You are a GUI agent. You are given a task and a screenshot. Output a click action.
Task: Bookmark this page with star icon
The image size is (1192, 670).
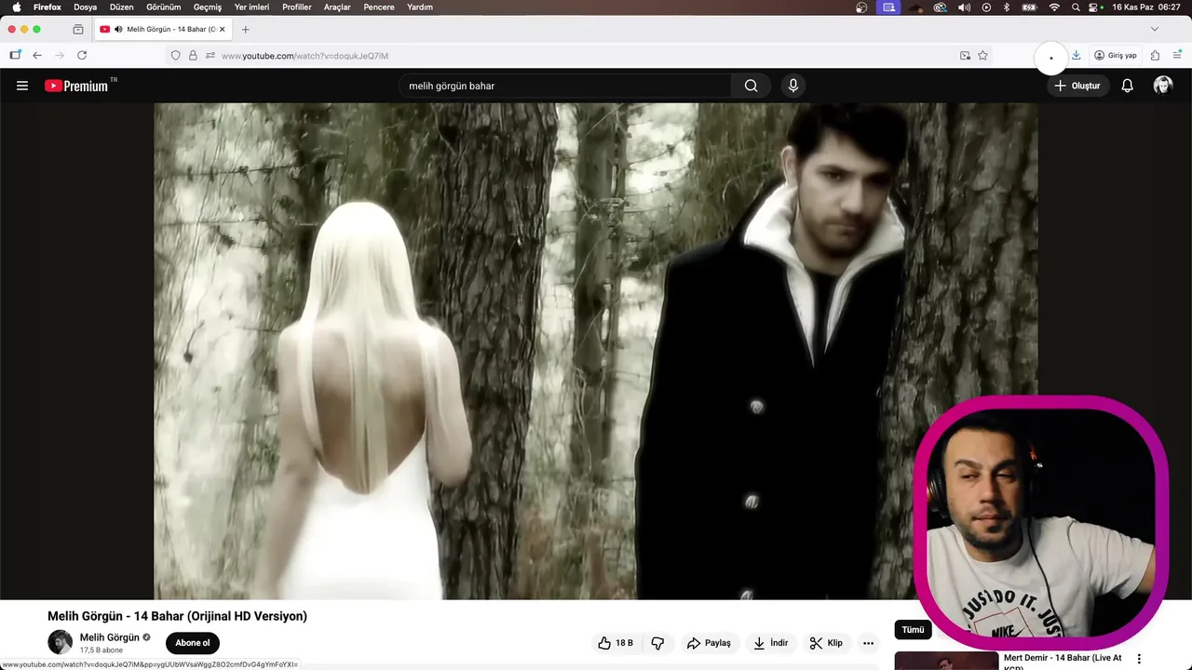tap(982, 56)
